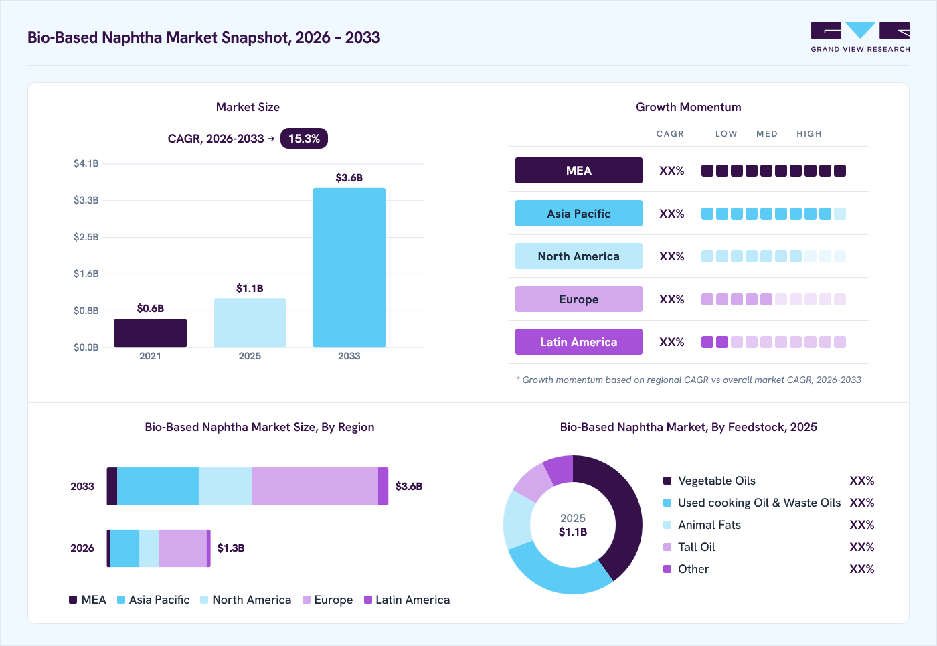Click the Animal Fats legend swatch
Image resolution: width=937 pixels, height=646 pixels.
tap(667, 525)
